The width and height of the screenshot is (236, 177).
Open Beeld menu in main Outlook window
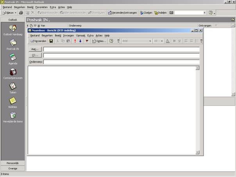click(30, 7)
